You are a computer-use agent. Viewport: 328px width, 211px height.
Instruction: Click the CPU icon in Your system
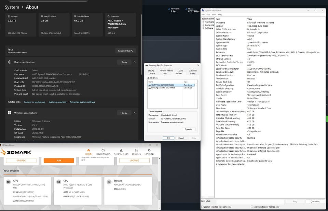click(59, 182)
